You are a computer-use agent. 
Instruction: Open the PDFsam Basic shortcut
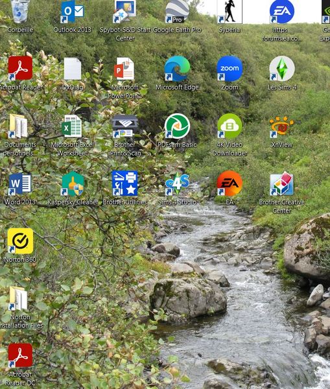177,126
